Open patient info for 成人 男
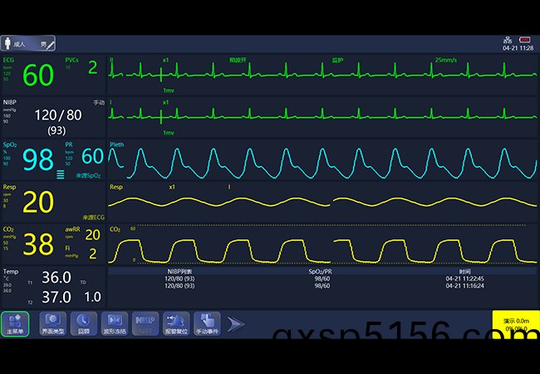This screenshot has width=540, height=374. 28,44
